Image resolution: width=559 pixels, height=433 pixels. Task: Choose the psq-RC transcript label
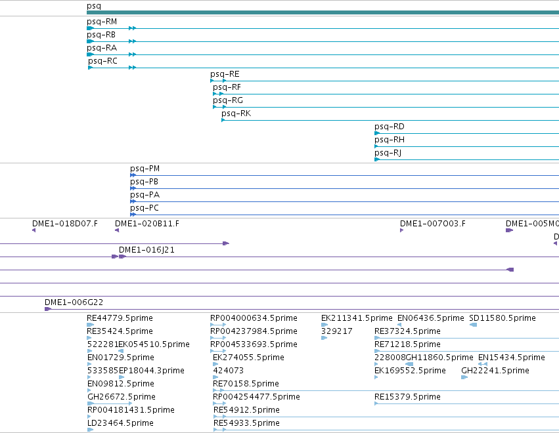pyautogui.click(x=102, y=61)
